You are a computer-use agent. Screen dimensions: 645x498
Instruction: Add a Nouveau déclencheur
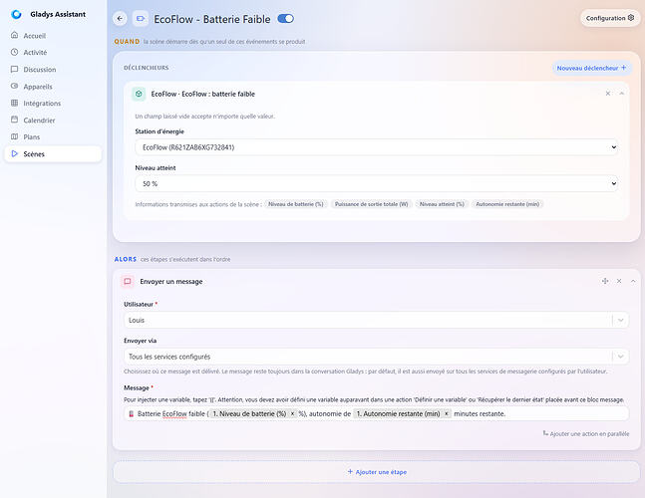(x=591, y=68)
